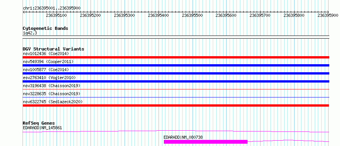Open the nsv3228635 (Chaisson2019) label
This screenshot has height=146, width=340.
[x=52, y=94]
